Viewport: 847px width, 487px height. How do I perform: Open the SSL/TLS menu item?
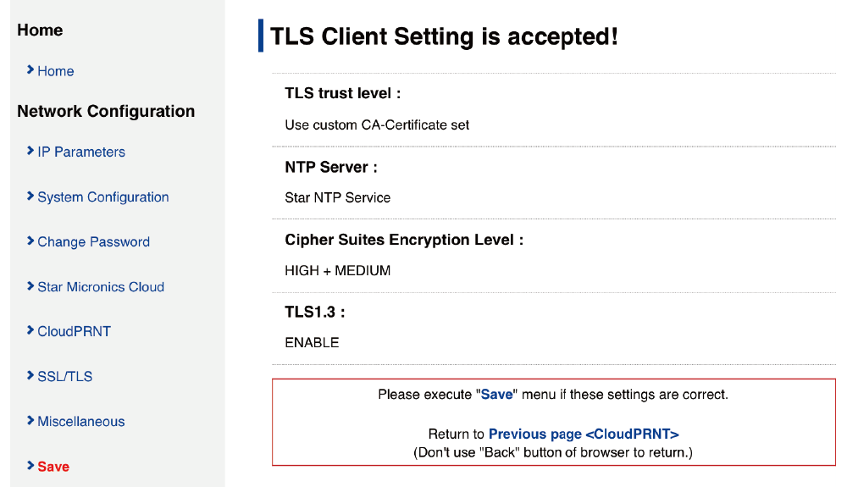(65, 377)
